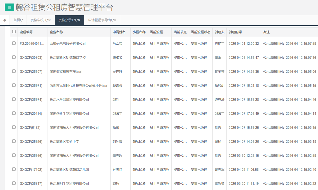Check the row GXGZF(20114)

click(14, 113)
